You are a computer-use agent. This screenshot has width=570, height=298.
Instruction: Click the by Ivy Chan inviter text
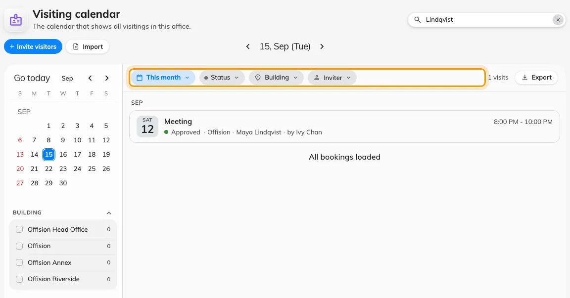coord(305,132)
